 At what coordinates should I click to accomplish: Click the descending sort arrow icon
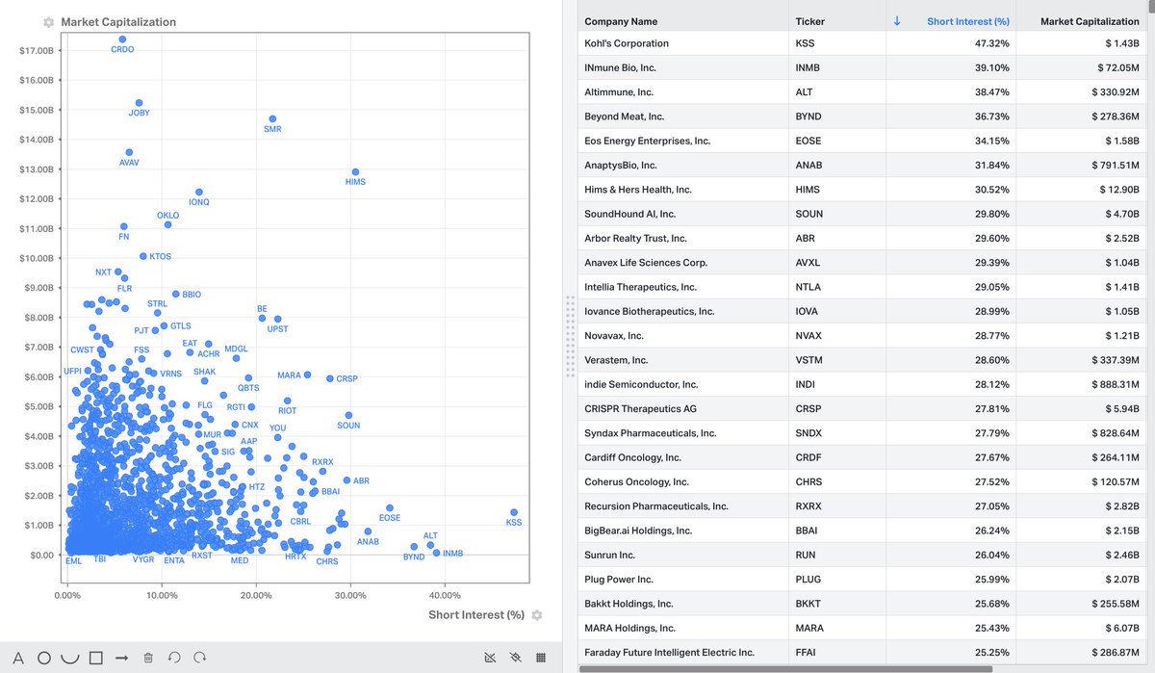[x=897, y=21]
